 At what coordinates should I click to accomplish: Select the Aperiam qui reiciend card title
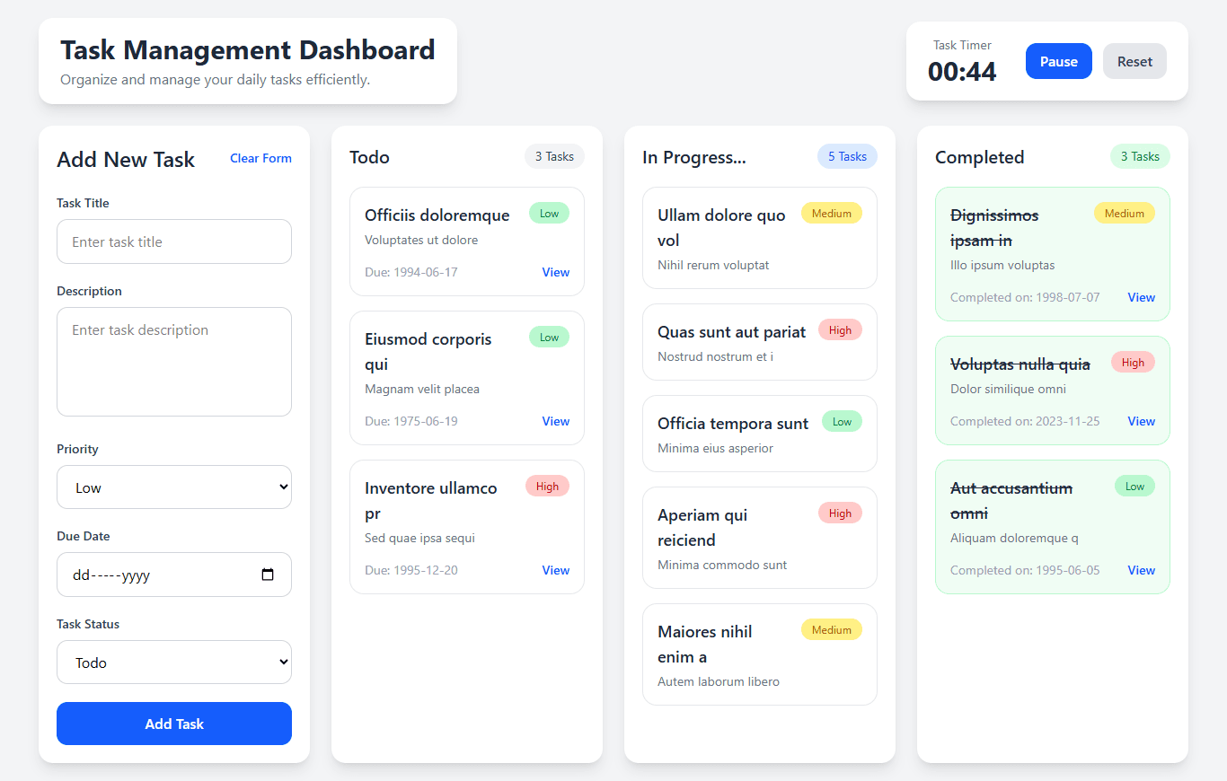pyautogui.click(x=702, y=528)
